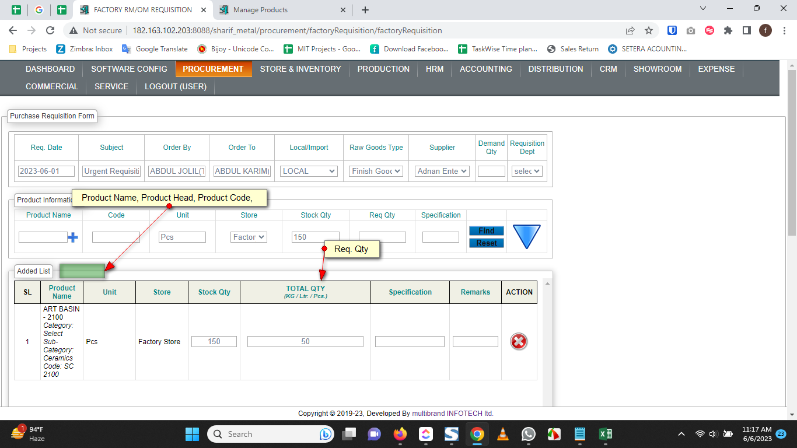Toggle the browser side panel icon

tap(746, 30)
